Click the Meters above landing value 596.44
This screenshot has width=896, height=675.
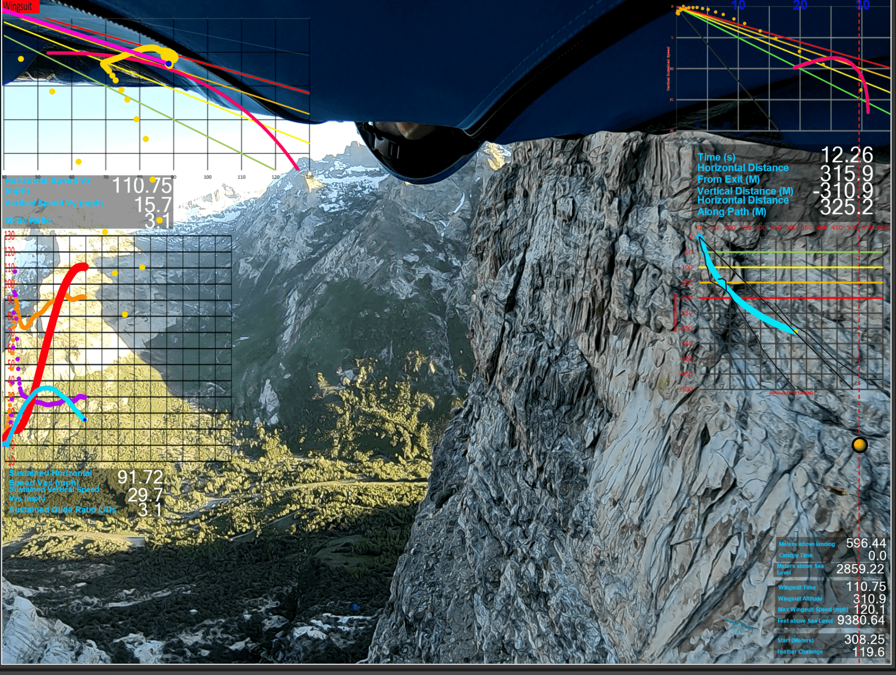point(866,543)
